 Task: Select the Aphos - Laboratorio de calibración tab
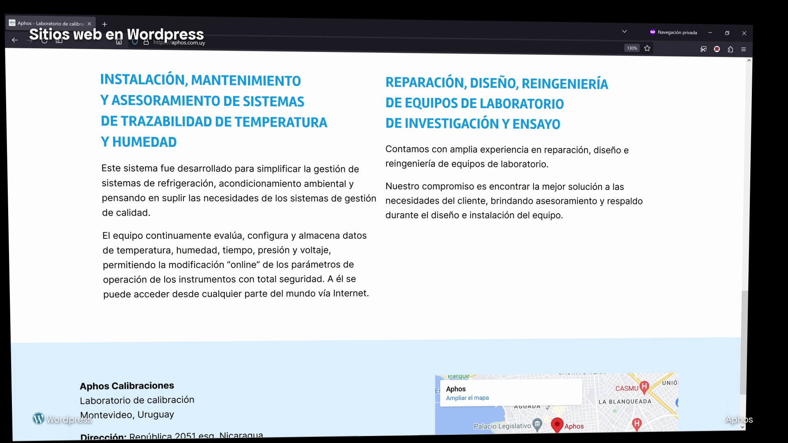point(50,23)
